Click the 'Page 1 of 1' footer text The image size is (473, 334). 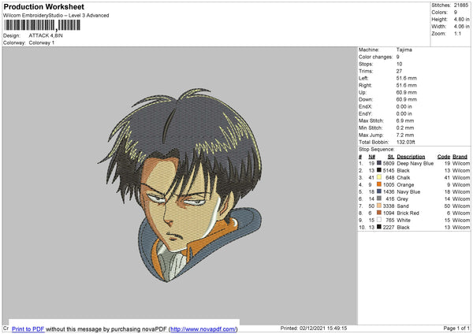456,328
